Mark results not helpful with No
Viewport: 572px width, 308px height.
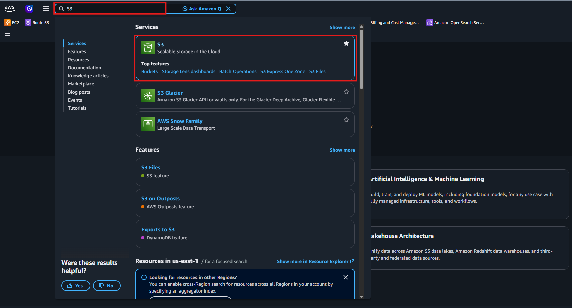tap(107, 286)
